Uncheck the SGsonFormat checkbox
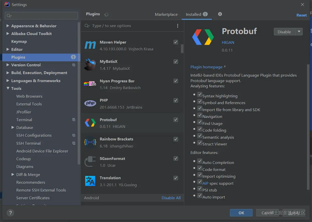The image size is (312, 222). pyautogui.click(x=176, y=158)
